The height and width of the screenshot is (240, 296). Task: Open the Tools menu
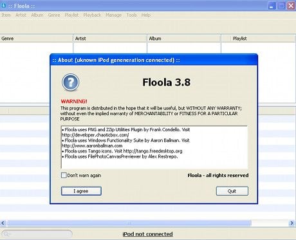click(x=131, y=15)
